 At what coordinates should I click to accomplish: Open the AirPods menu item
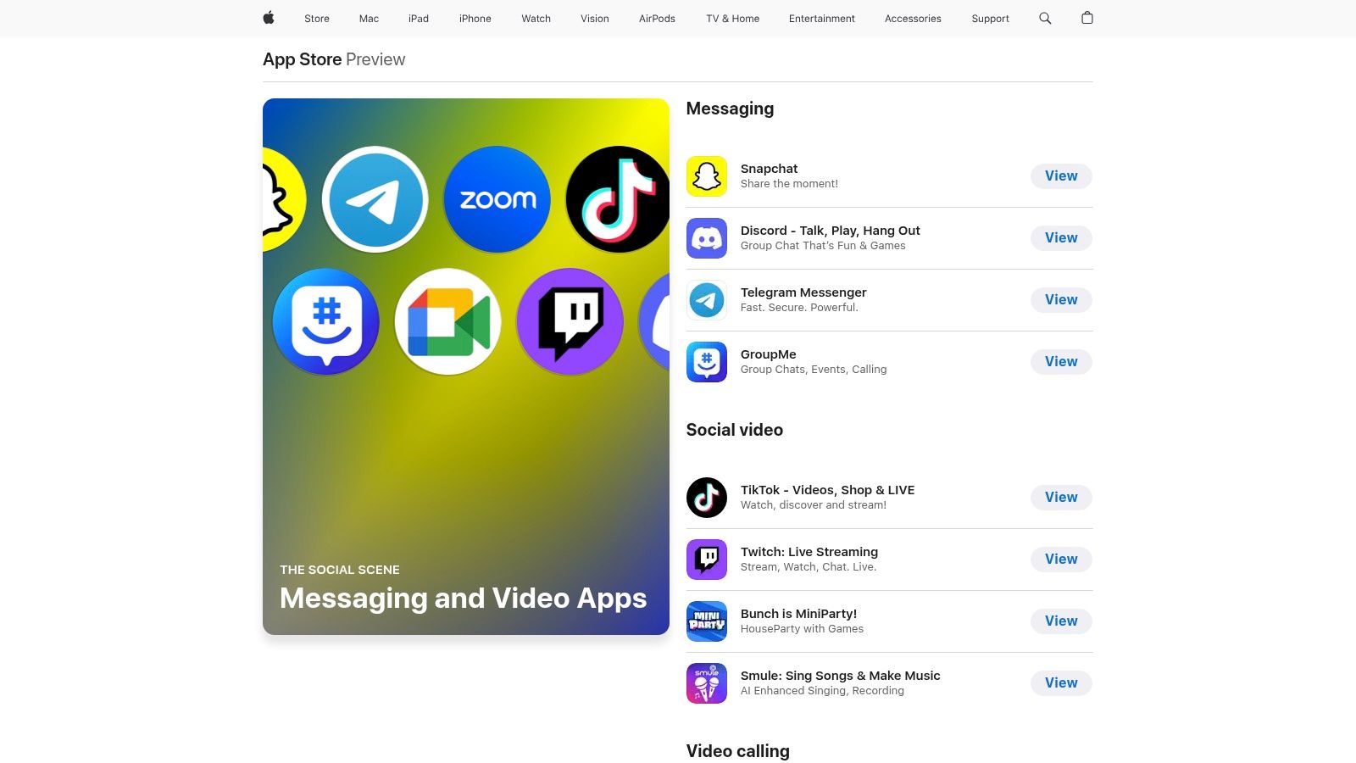pos(657,19)
